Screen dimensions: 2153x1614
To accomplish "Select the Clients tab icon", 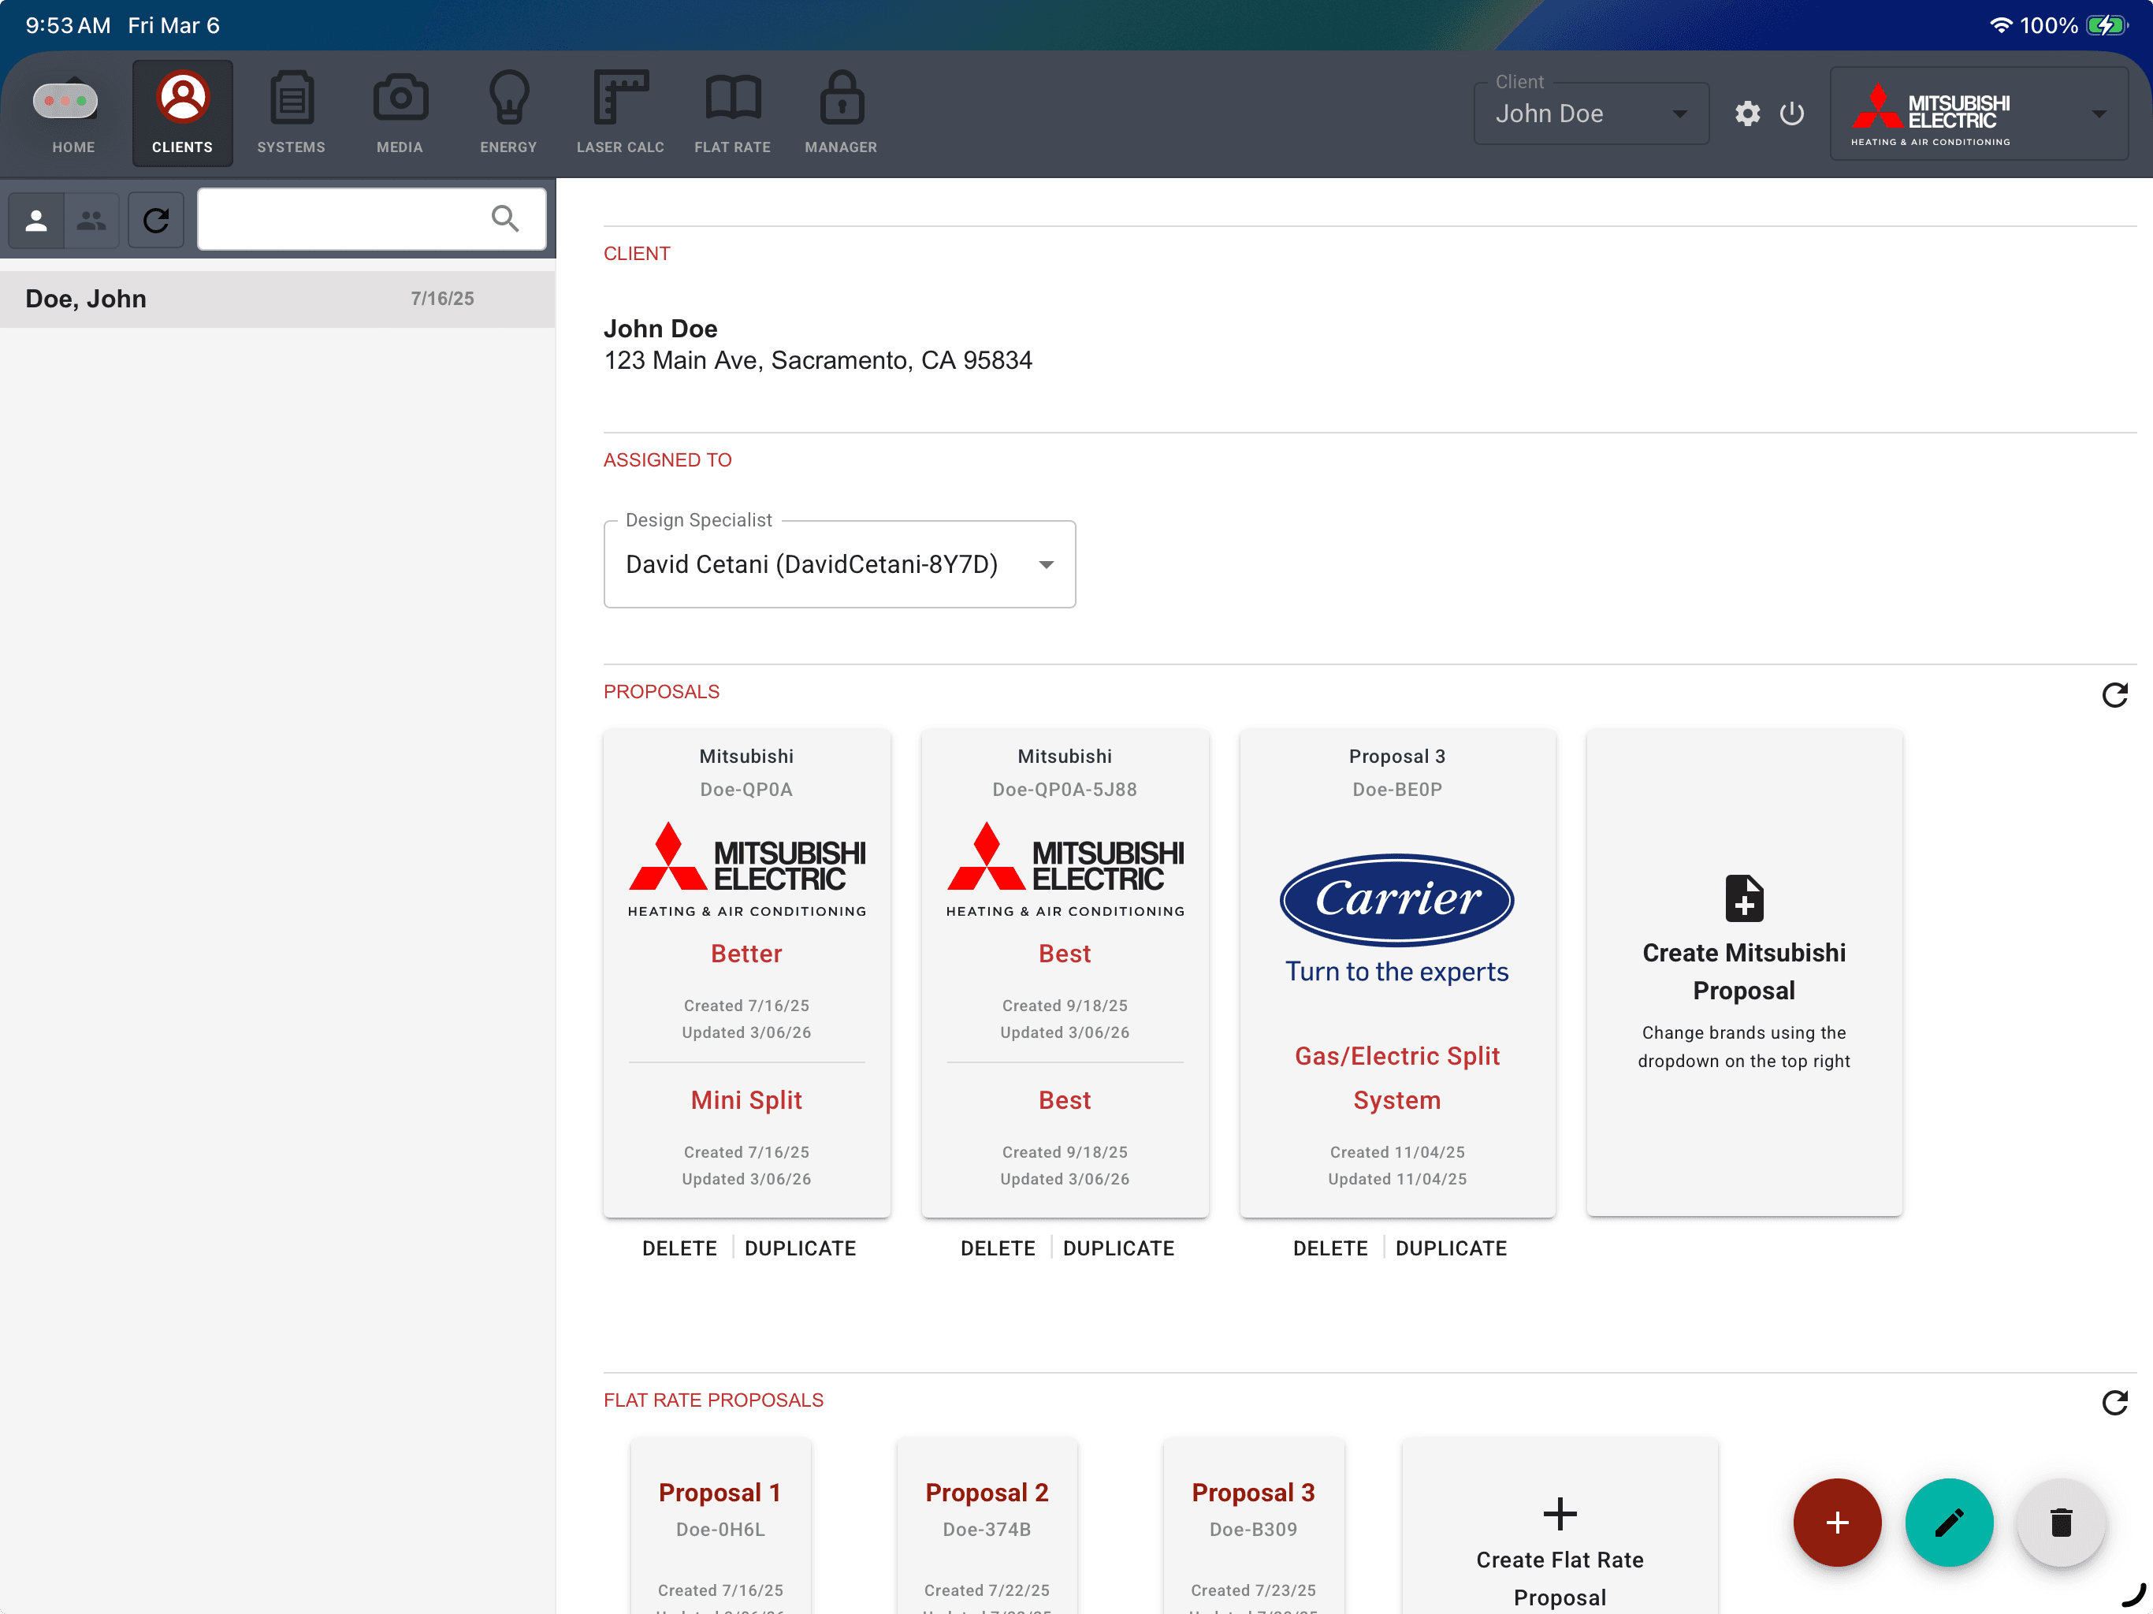I will click(182, 98).
